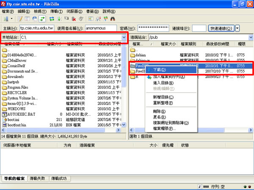
Task: Click the 主機 host input field
Action: 37,28
